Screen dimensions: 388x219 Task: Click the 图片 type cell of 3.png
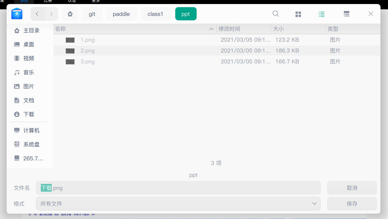(335, 62)
